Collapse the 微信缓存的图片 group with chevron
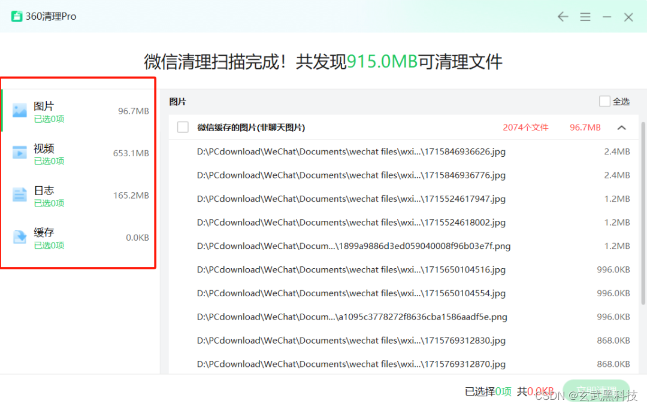The height and width of the screenshot is (407, 647). pyautogui.click(x=621, y=127)
